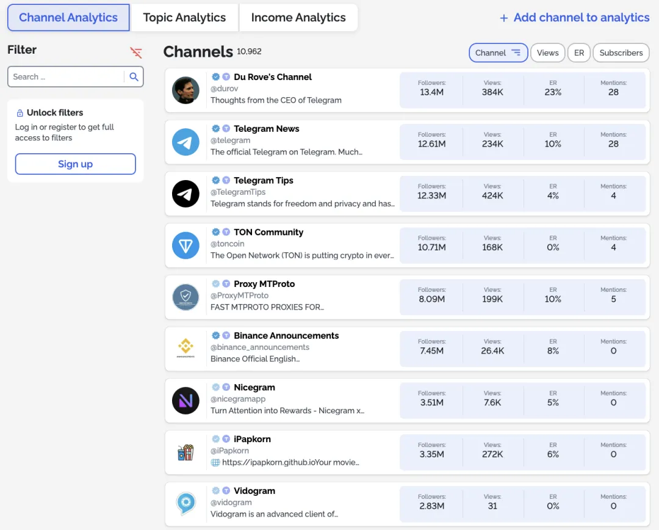
Task: Click the 10.71M followers value
Action: tap(431, 247)
